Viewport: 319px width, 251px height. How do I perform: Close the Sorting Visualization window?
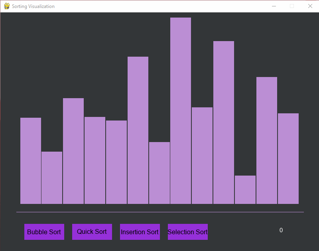coord(310,6)
